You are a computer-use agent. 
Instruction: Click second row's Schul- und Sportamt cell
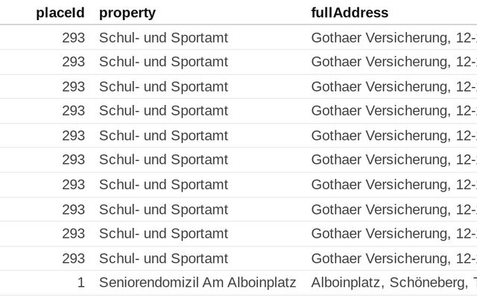click(x=163, y=62)
